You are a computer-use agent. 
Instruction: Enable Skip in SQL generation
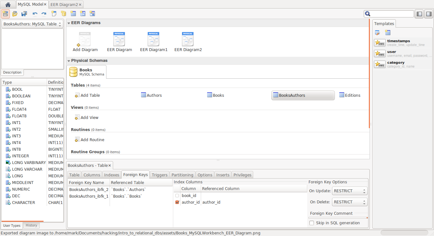312,223
